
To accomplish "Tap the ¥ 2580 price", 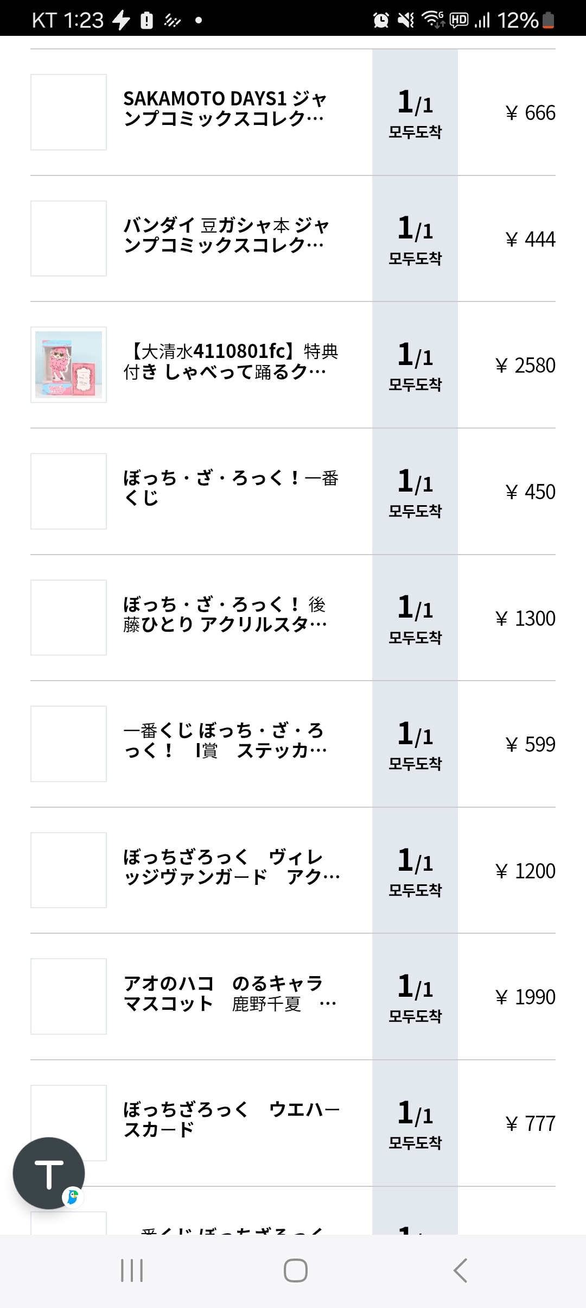I will [x=525, y=366].
